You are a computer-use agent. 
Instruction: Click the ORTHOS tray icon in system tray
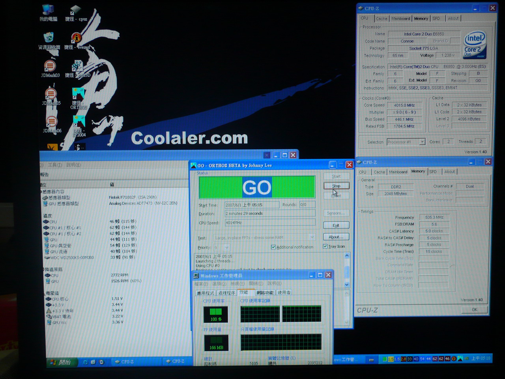coord(460,359)
